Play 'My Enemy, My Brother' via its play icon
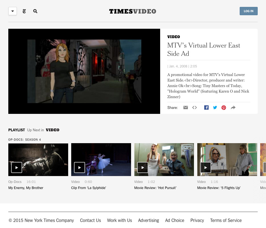Screen dimensions: 266x228 [17, 167]
